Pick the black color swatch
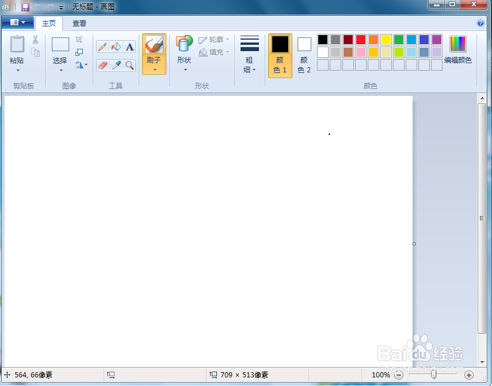492x386 pixels. (x=323, y=40)
